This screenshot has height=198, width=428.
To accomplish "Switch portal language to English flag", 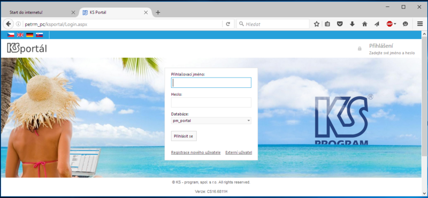I will click(20, 35).
